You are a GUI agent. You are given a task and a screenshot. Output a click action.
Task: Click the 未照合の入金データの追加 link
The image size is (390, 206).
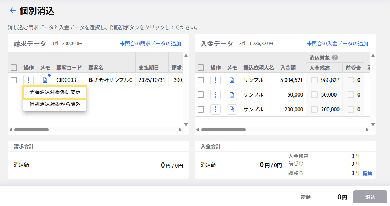coord(337,44)
